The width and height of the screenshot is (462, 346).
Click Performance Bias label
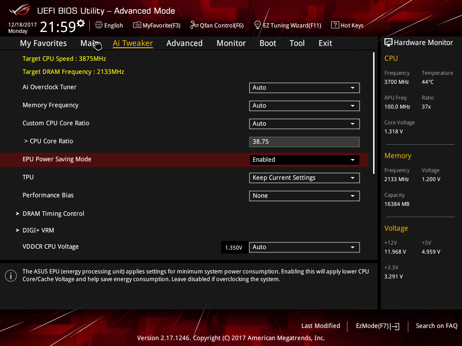48,195
